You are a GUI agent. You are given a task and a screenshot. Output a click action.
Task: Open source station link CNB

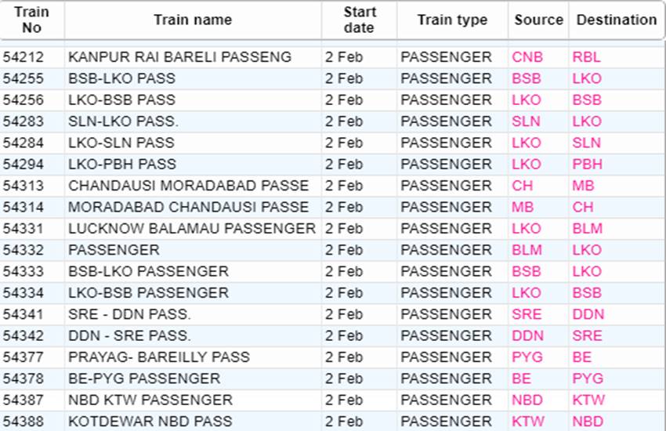(527, 57)
